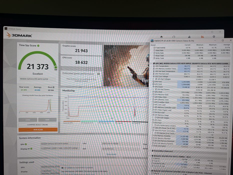
Task: Click the orange RUN AGAIN button
Action: tap(38, 129)
